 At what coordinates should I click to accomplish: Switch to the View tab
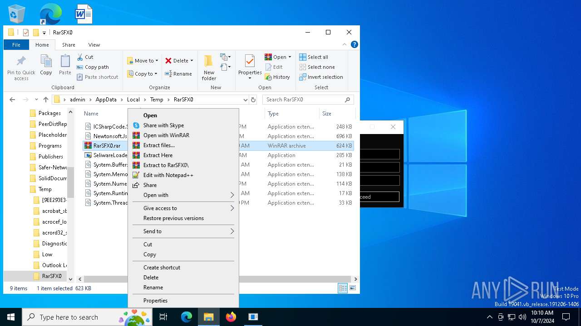94,45
